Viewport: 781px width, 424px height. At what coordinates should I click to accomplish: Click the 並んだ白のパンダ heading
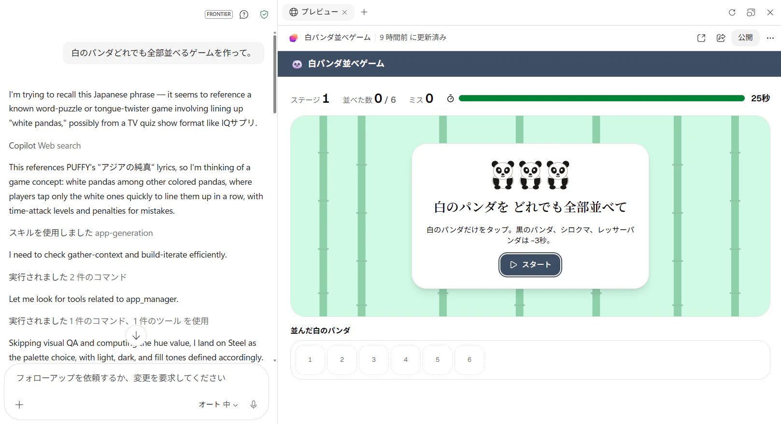click(320, 331)
